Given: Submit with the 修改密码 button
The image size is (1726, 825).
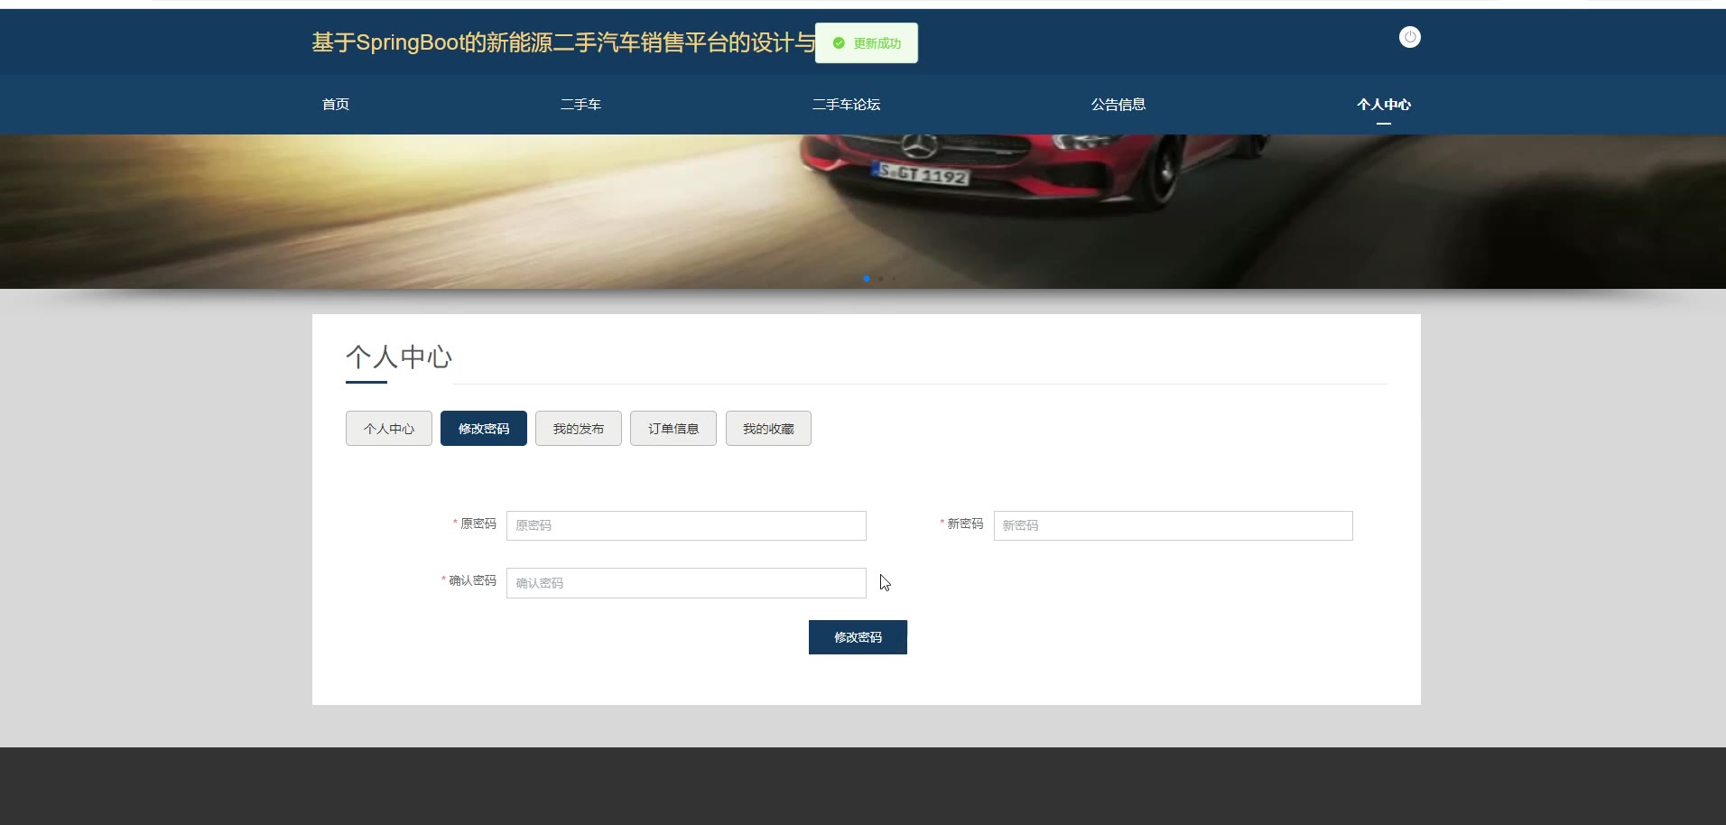Looking at the screenshot, I should click(x=858, y=637).
